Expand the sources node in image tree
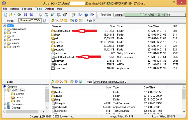 [x=5, y=40]
